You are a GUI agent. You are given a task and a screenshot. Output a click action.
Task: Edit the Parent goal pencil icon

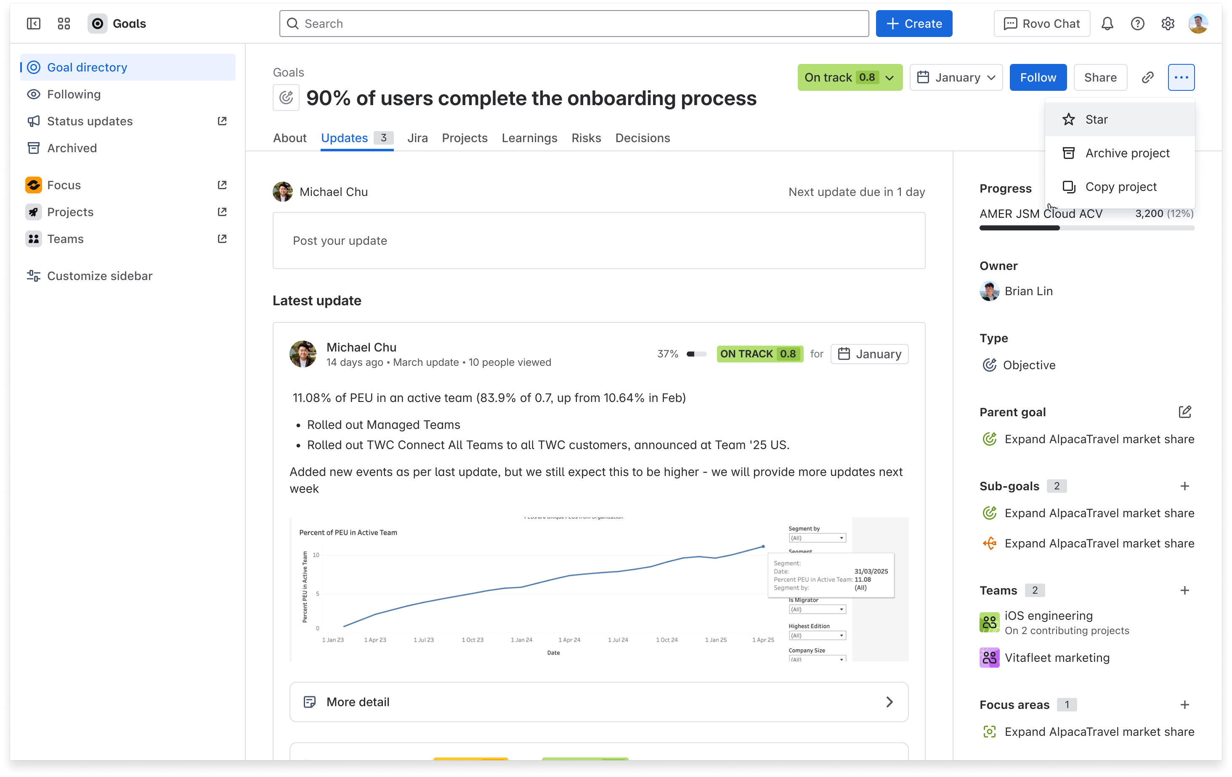click(1184, 412)
